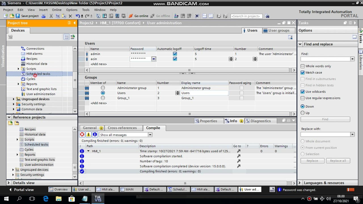Open the Find field dropdown arrow
The height and width of the screenshot is (204, 363).
[x=352, y=59]
